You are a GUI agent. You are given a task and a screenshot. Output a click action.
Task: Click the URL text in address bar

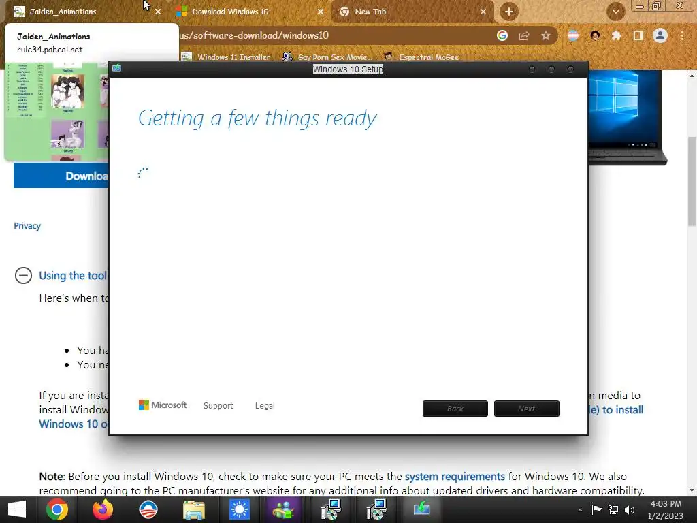(x=254, y=35)
